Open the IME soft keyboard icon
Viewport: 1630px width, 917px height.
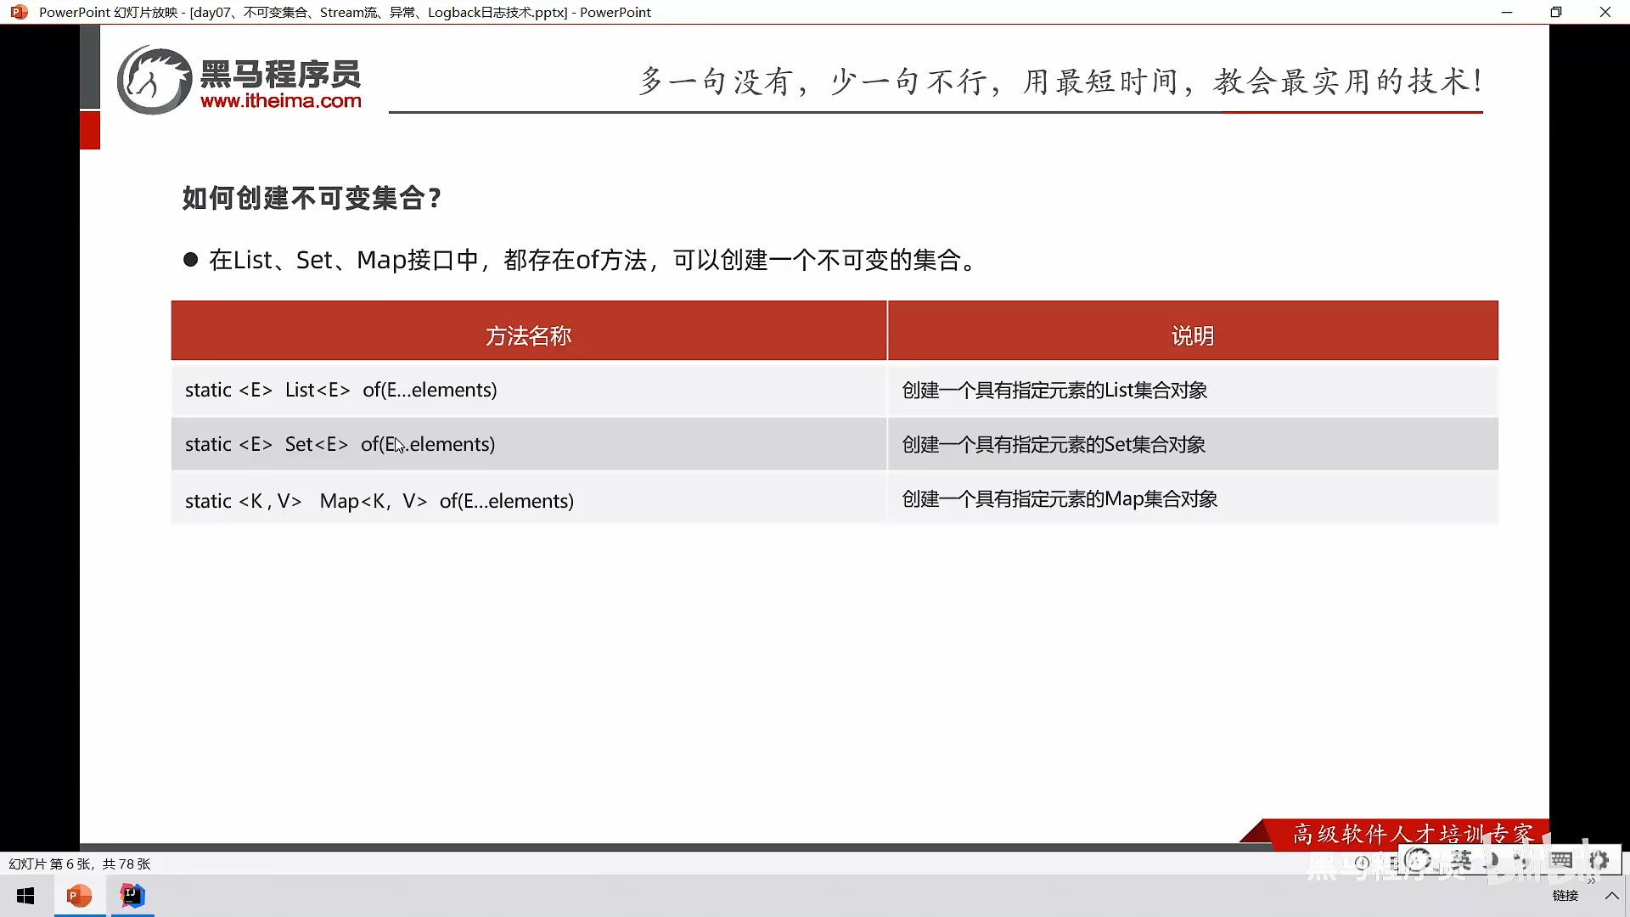click(x=1561, y=860)
